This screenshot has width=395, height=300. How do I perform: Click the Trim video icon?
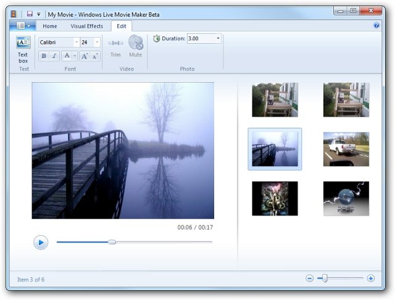115,46
